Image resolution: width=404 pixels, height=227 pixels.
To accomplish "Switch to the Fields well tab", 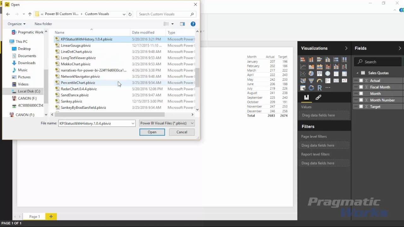I will [306, 97].
